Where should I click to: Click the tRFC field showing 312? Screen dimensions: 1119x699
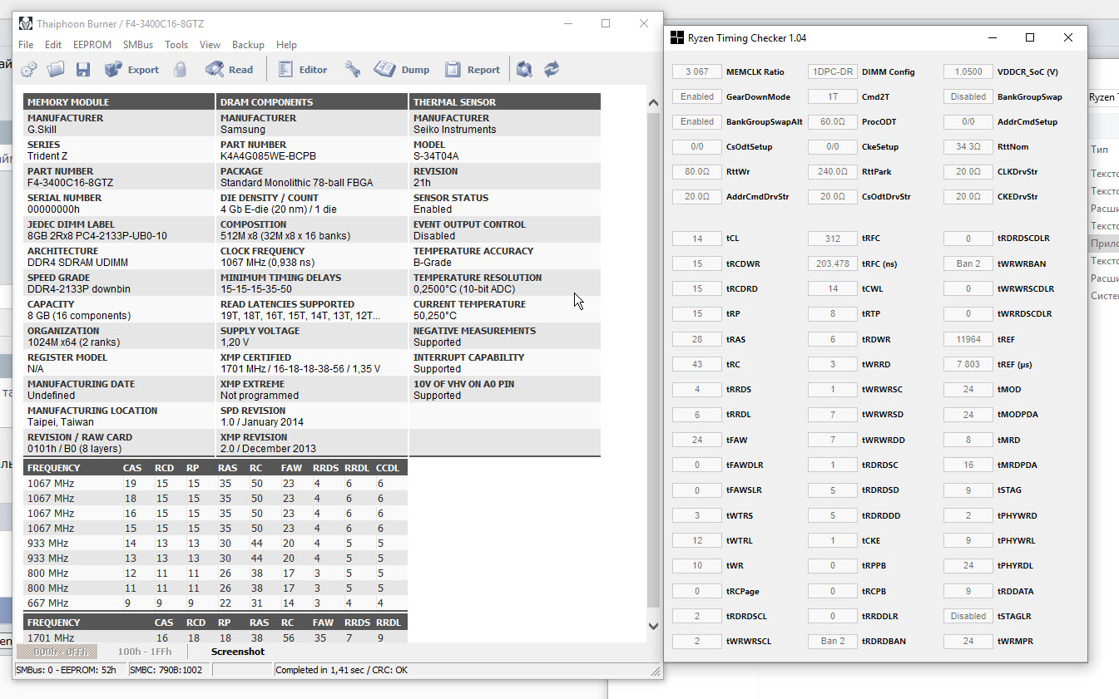833,239
